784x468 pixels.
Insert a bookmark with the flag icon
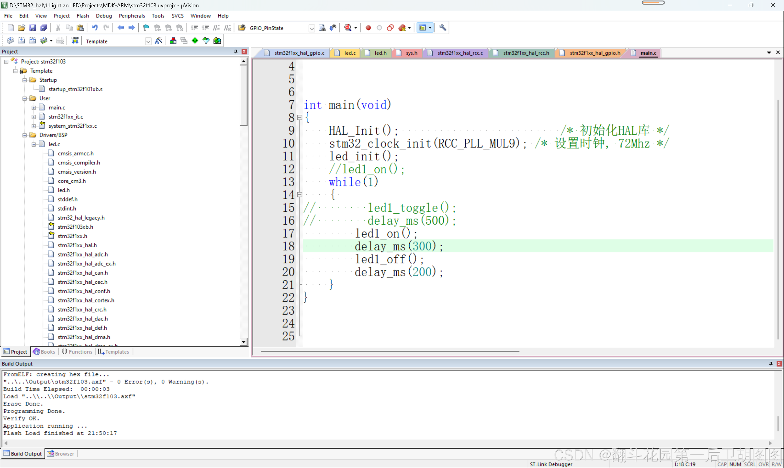click(x=146, y=28)
